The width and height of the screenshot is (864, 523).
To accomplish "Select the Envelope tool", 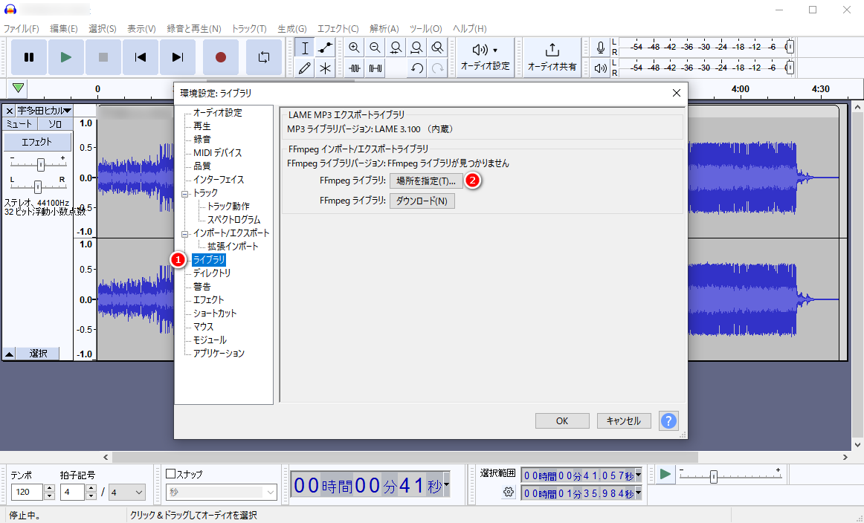I will coord(325,48).
